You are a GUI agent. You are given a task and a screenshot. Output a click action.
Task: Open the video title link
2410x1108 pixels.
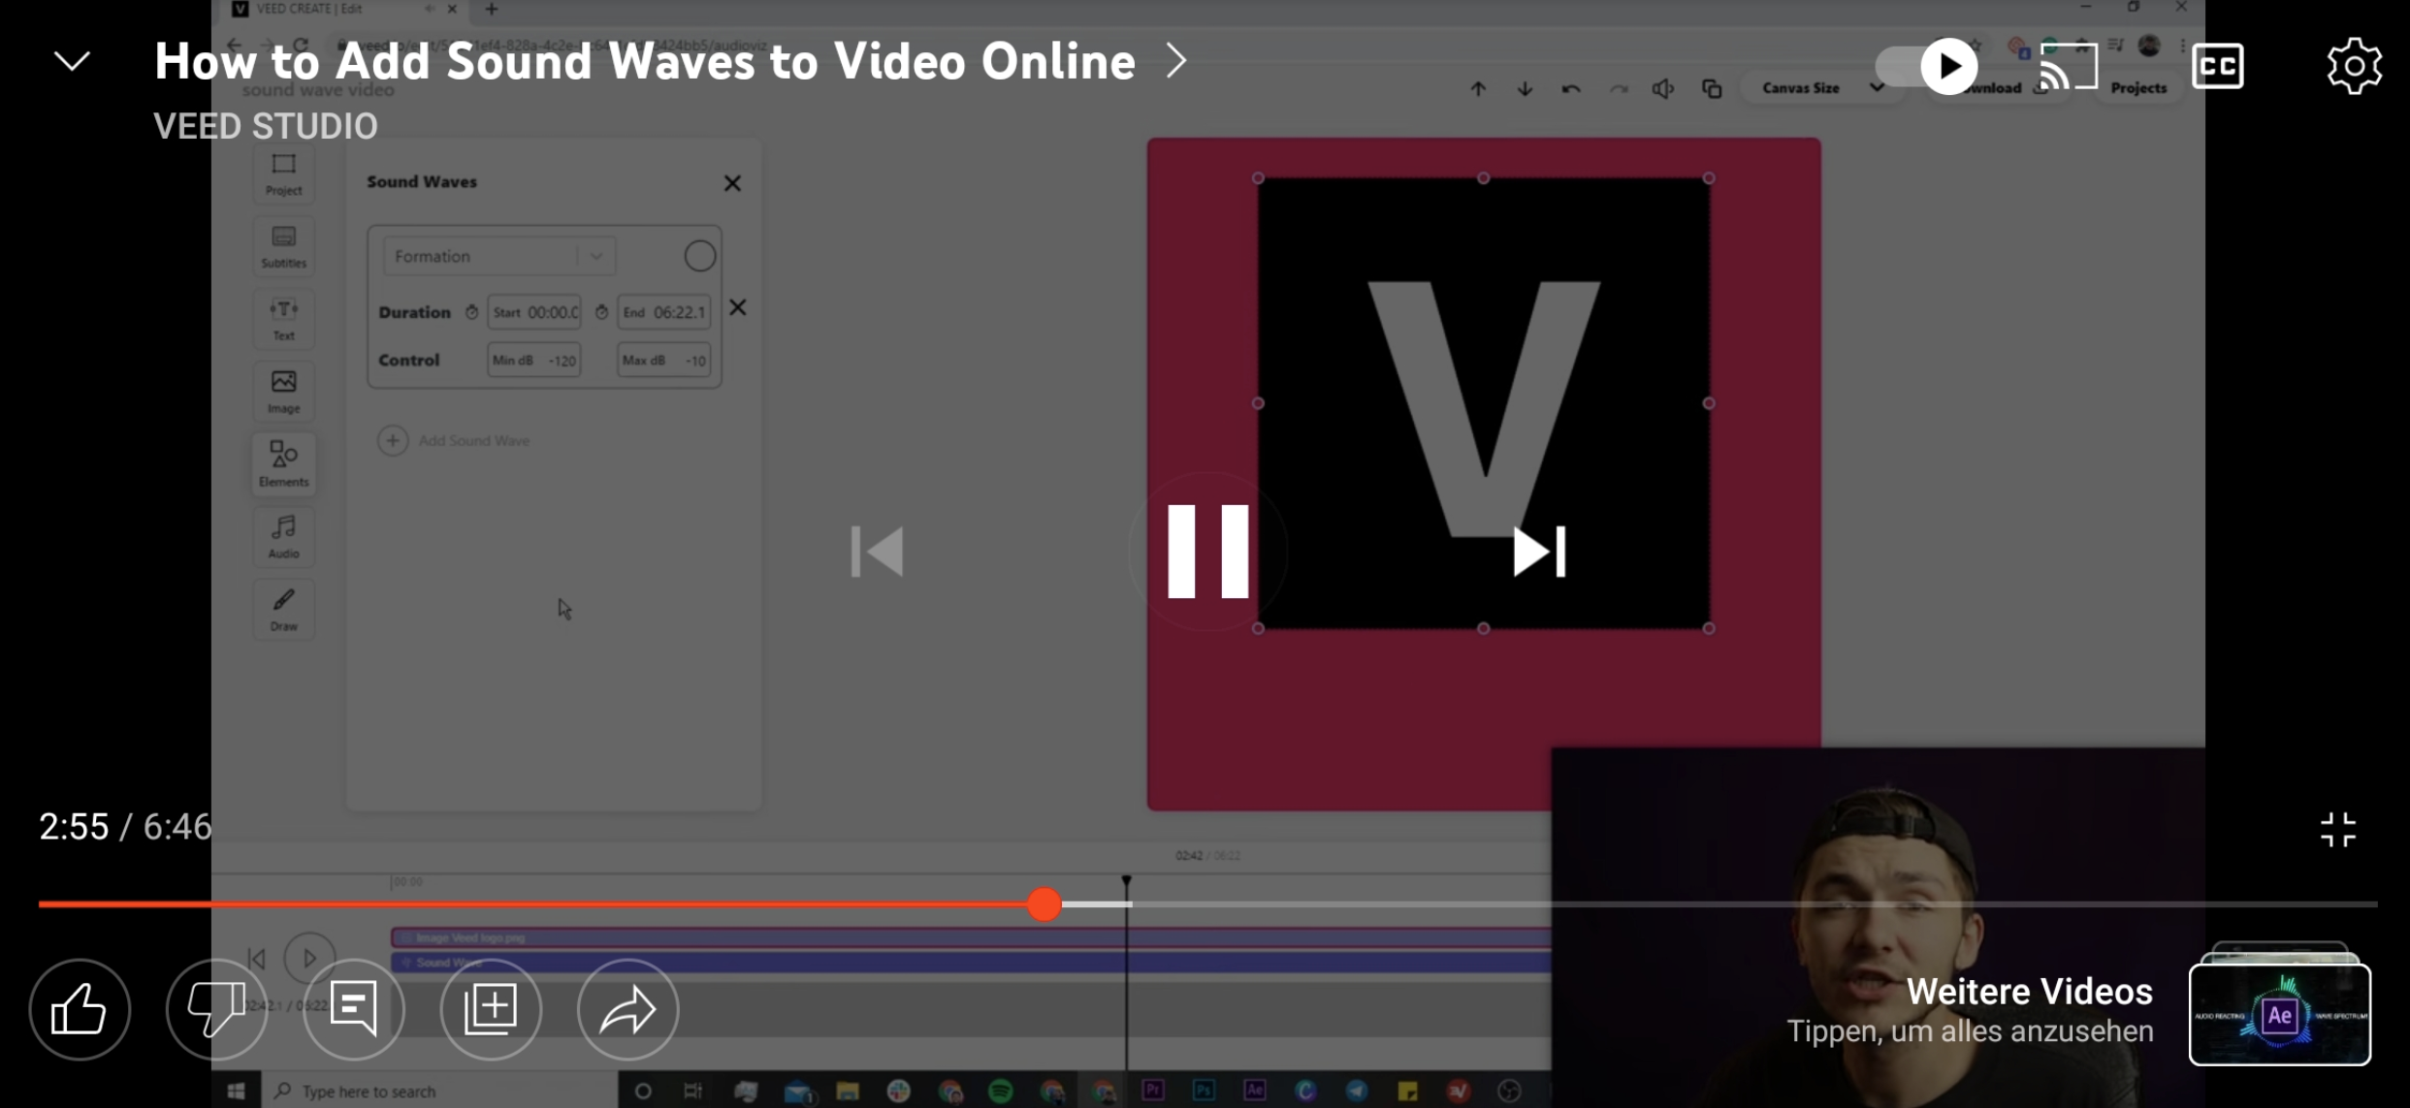[x=645, y=62]
